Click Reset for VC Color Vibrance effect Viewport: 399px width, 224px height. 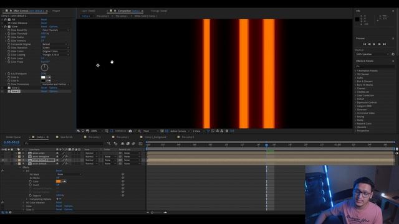(x=44, y=23)
